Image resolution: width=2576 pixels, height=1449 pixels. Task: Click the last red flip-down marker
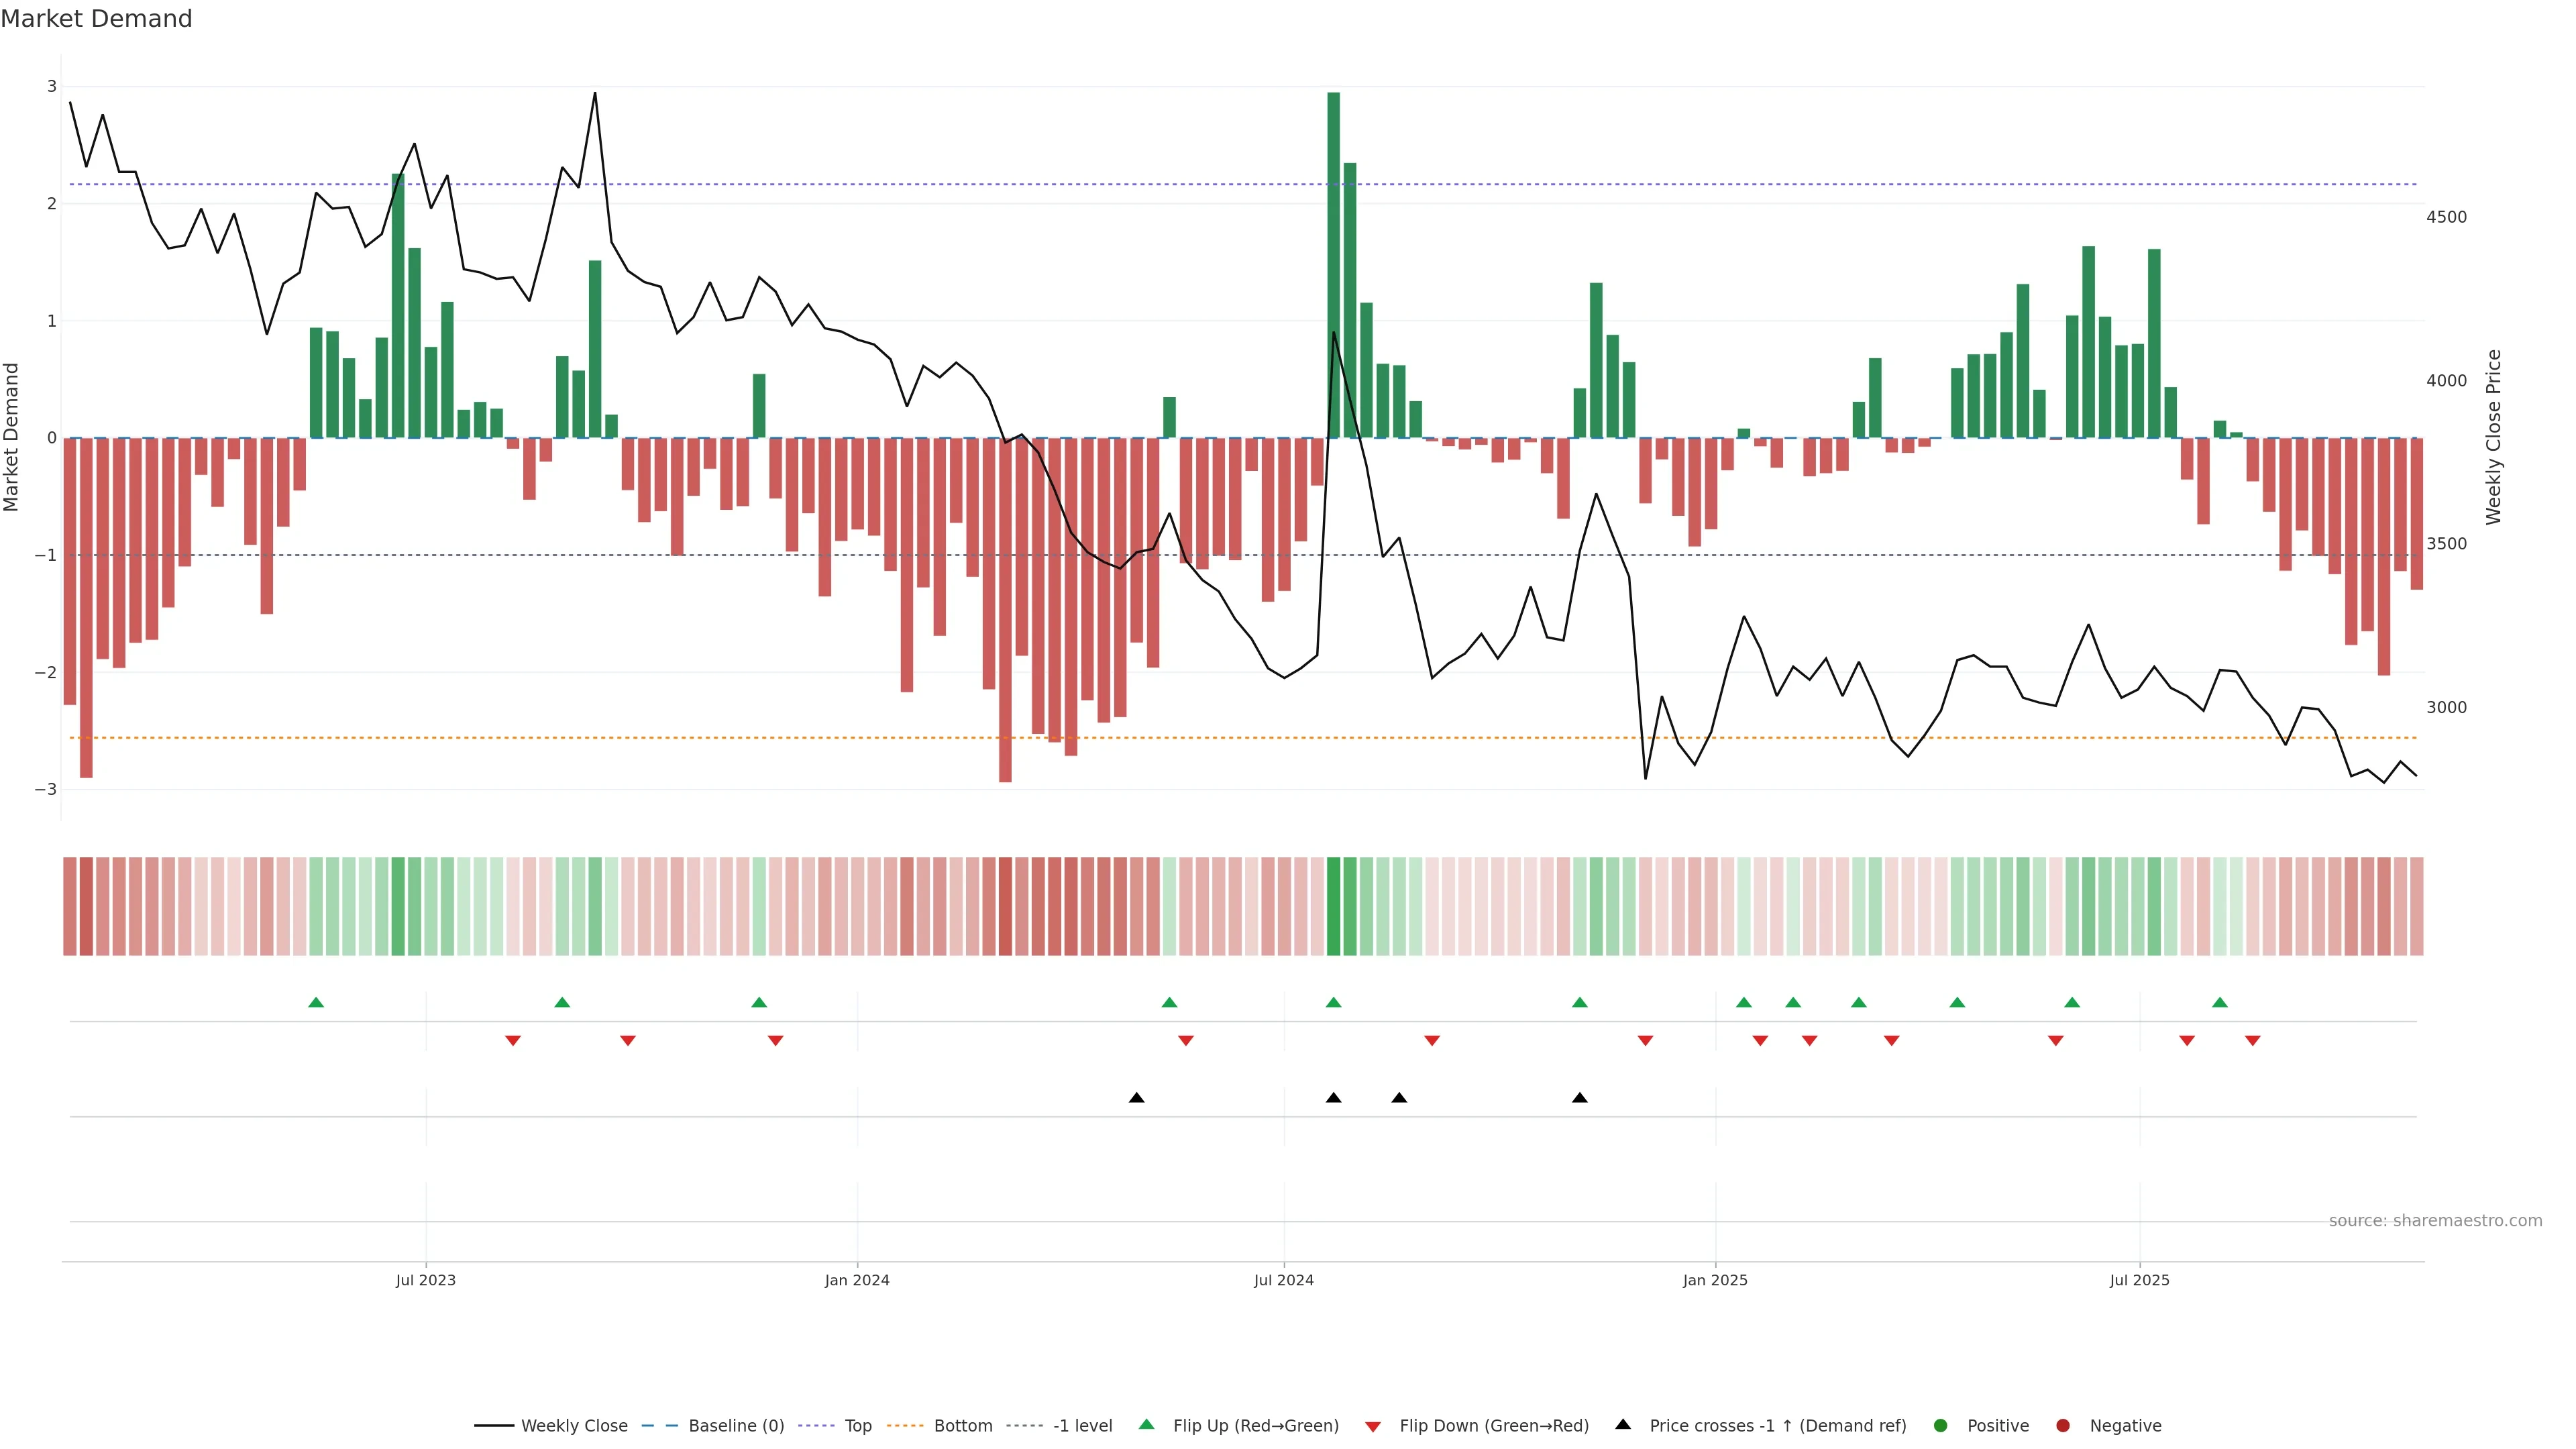[2252, 1041]
